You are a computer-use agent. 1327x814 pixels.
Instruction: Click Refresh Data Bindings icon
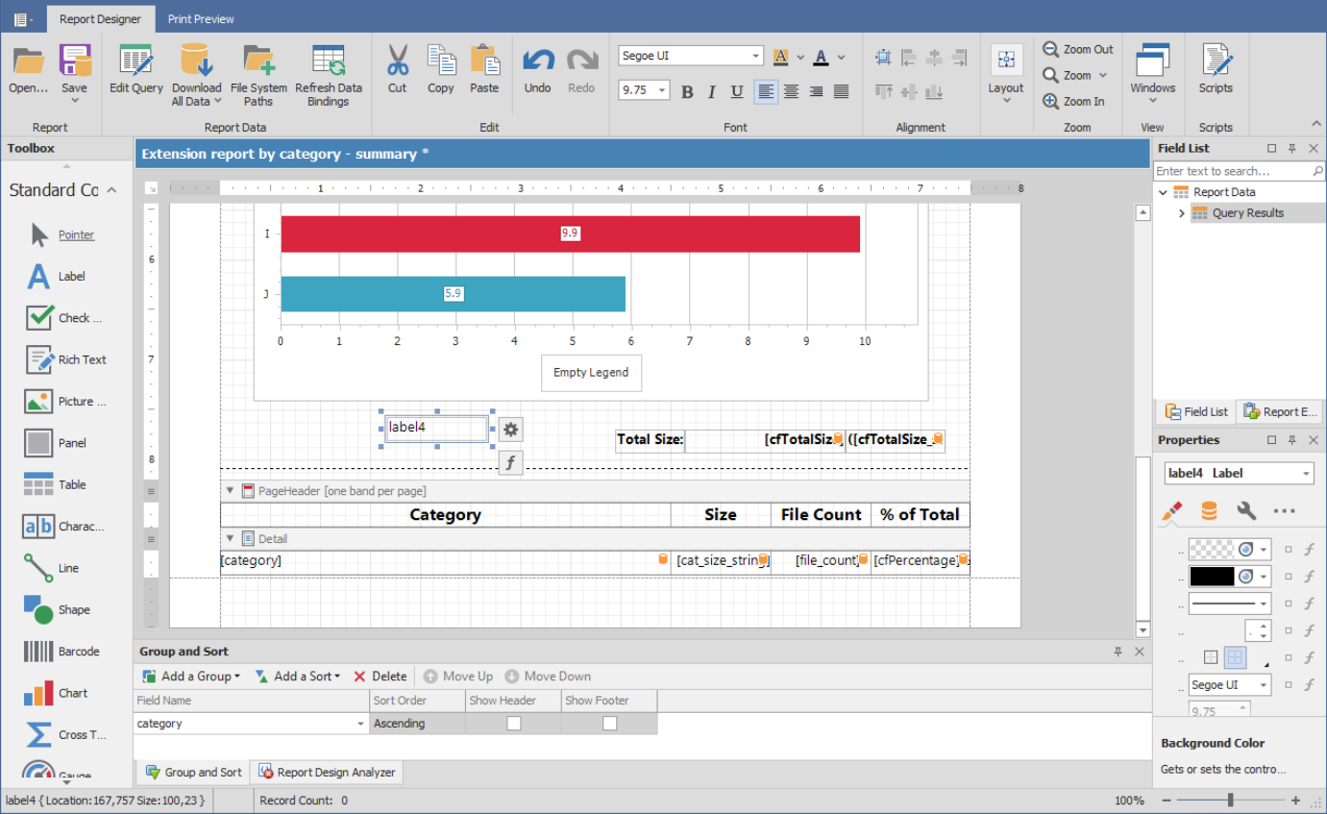pos(328,62)
